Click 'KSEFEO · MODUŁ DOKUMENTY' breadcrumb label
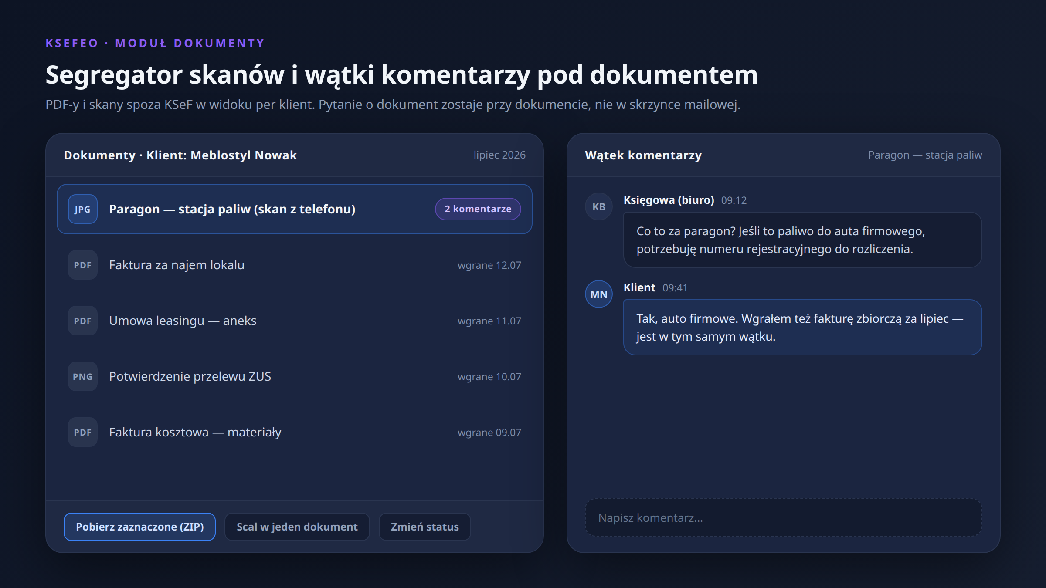 155,43
